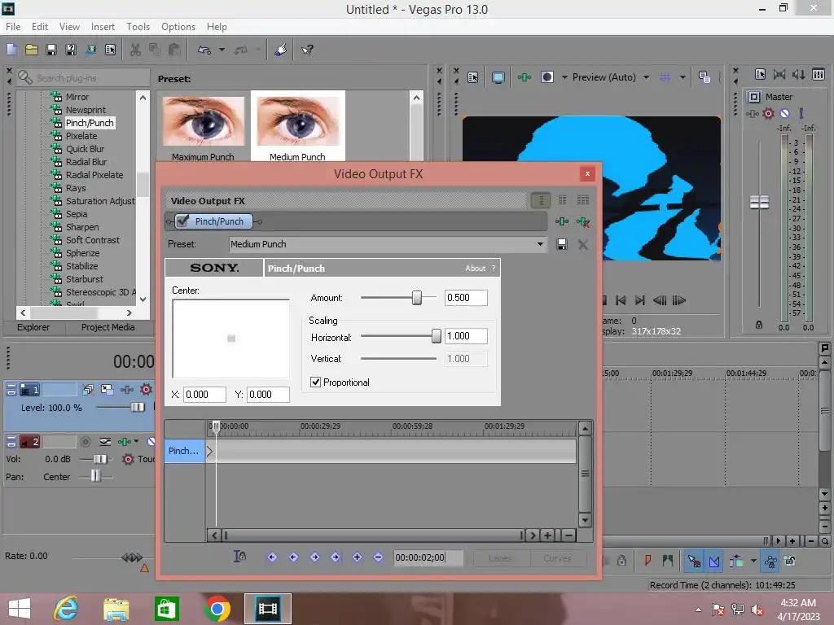
Task: Click the split screen view icon in preview
Action: point(547,77)
